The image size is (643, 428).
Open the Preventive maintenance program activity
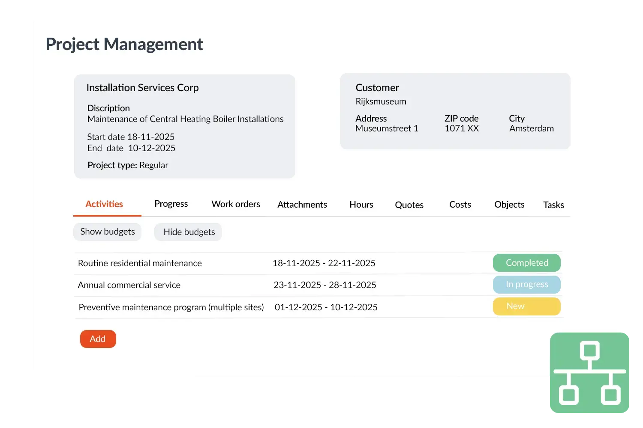coord(171,307)
